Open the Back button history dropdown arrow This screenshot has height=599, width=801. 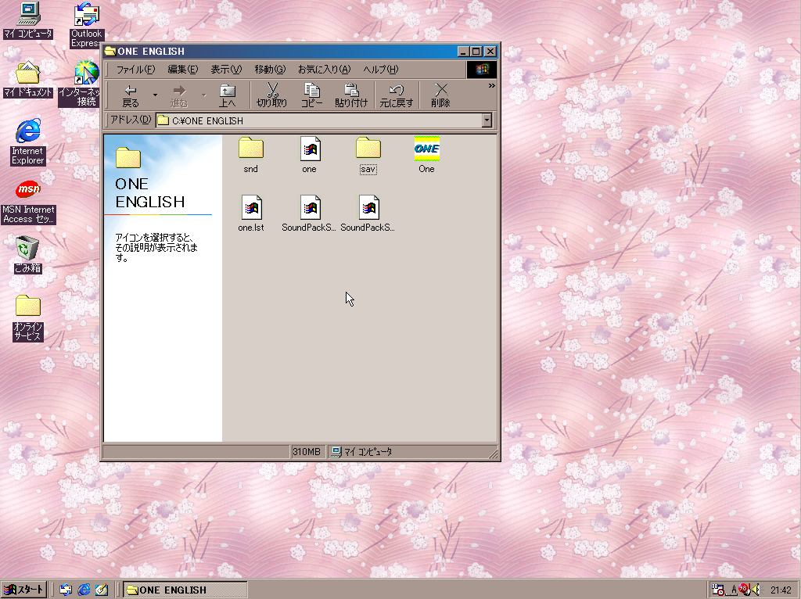click(x=155, y=95)
